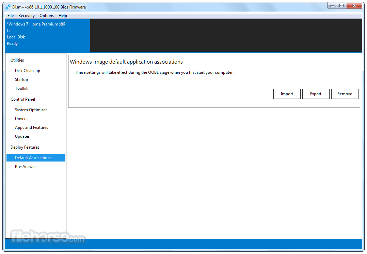
Task: Click the OOBE stage description text
Action: click(x=154, y=72)
